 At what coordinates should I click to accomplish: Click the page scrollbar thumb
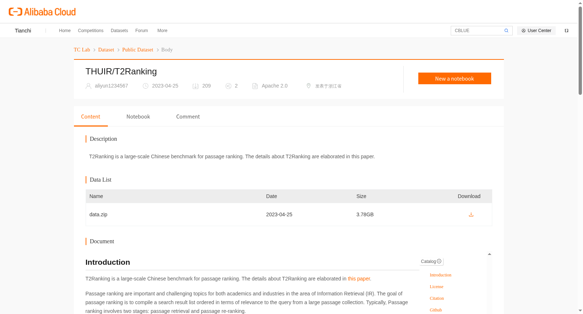(580, 51)
